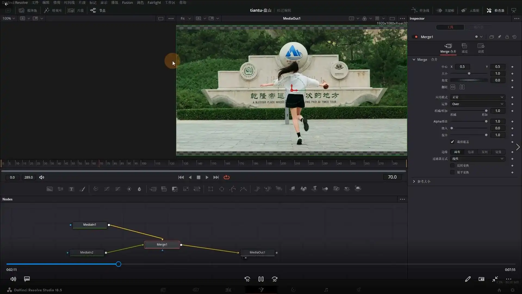The image size is (522, 294).
Task: Select the Paint brush tool
Action: (82, 189)
